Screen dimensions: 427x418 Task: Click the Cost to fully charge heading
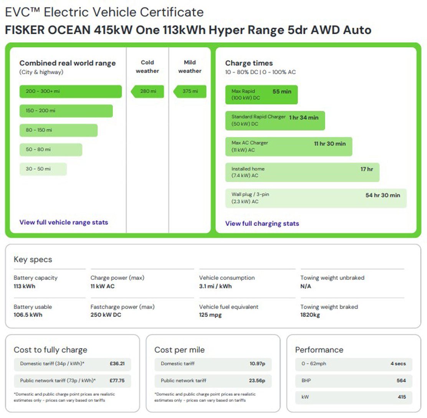(x=50, y=350)
